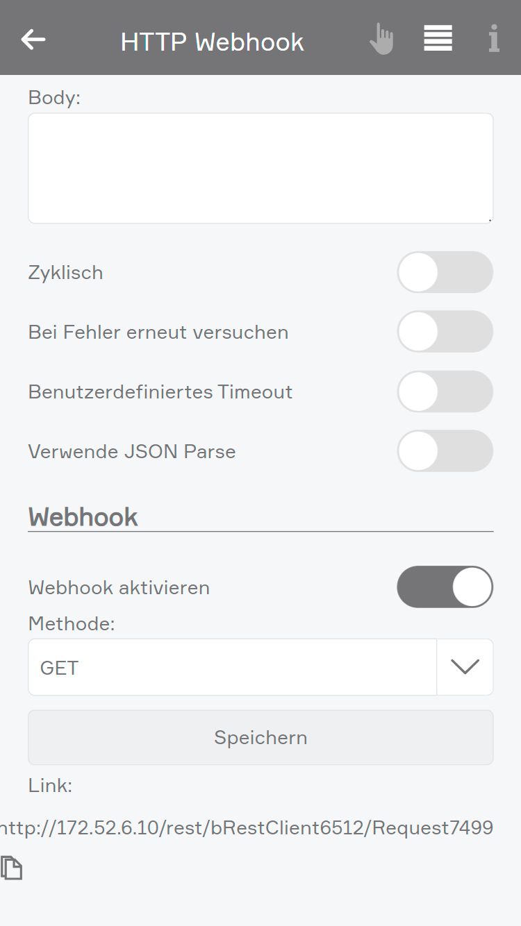Expand the method list via chevron arrow
Image resolution: width=521 pixels, height=926 pixels.
[465, 667]
